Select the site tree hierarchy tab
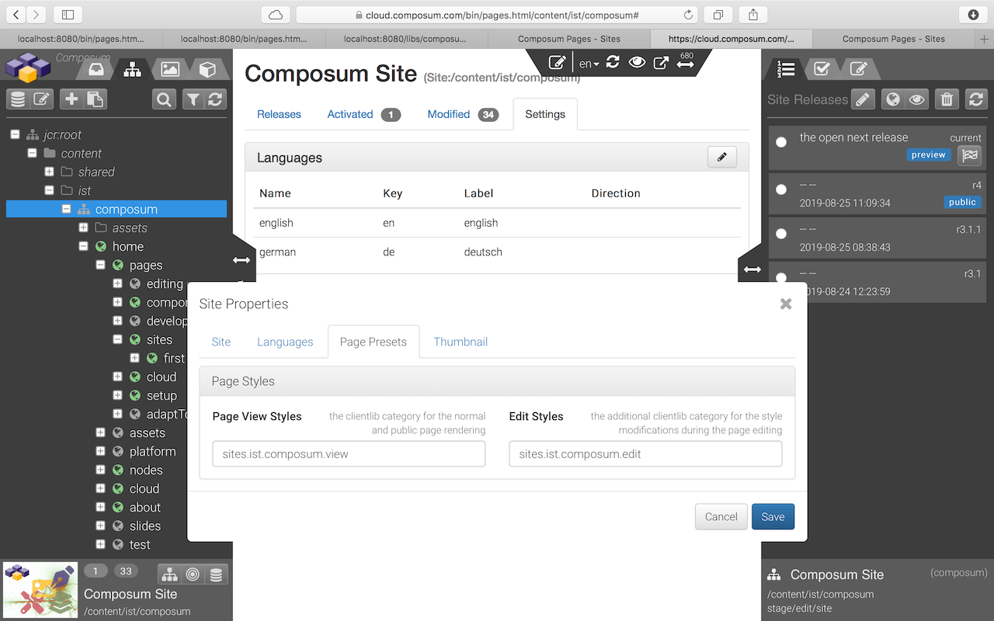Image resolution: width=994 pixels, height=621 pixels. [133, 70]
